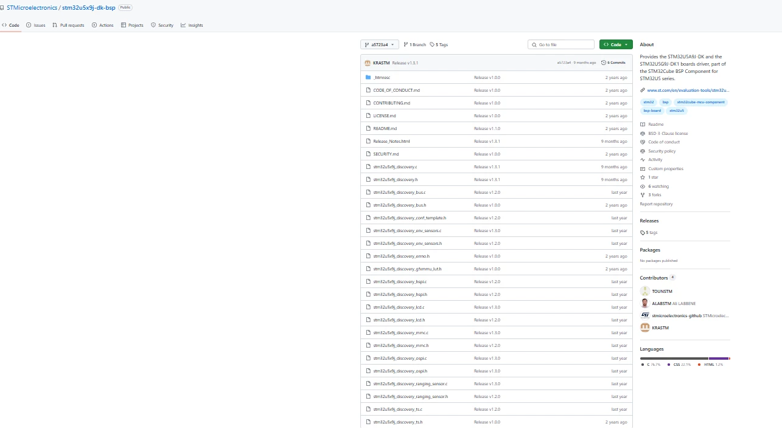Open README.md in the file list
This screenshot has width=782, height=429.
point(385,128)
